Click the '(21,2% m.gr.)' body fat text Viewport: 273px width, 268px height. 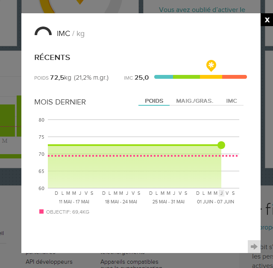tap(91, 77)
